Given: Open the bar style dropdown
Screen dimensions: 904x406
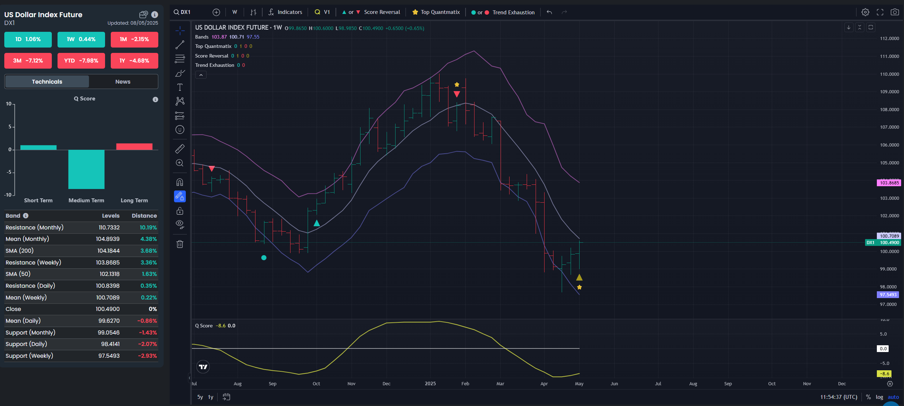Looking at the screenshot, I should point(253,12).
